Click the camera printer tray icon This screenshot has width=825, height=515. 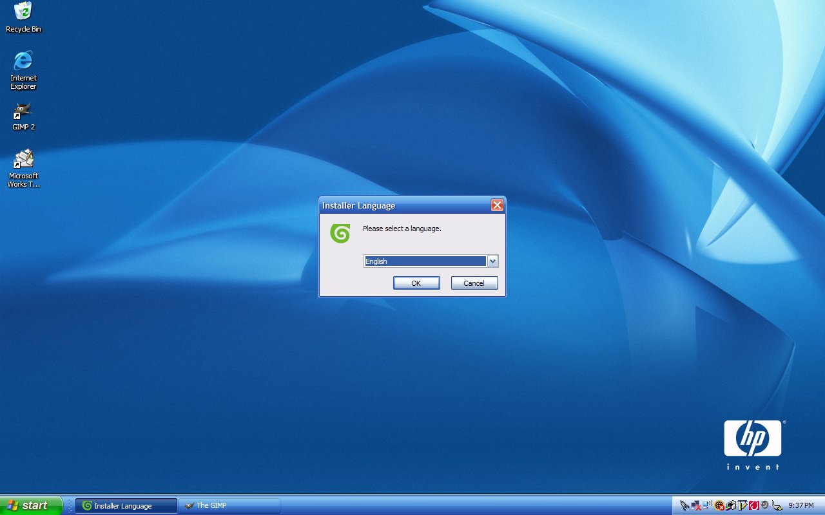point(731,505)
